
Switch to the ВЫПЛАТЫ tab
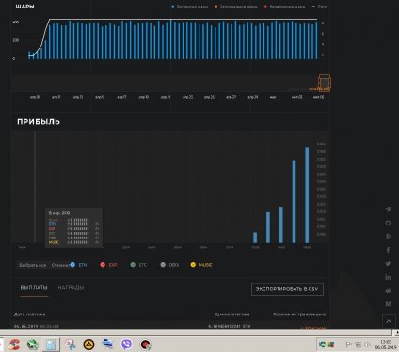(34, 287)
